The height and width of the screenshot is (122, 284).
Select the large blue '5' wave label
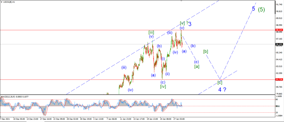tap(253, 9)
